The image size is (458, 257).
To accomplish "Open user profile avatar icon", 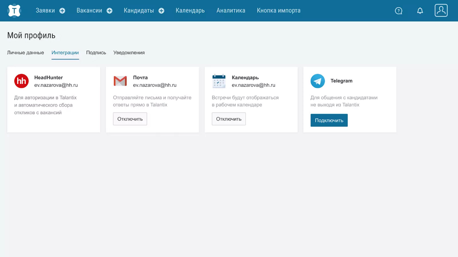I will 441,11.
